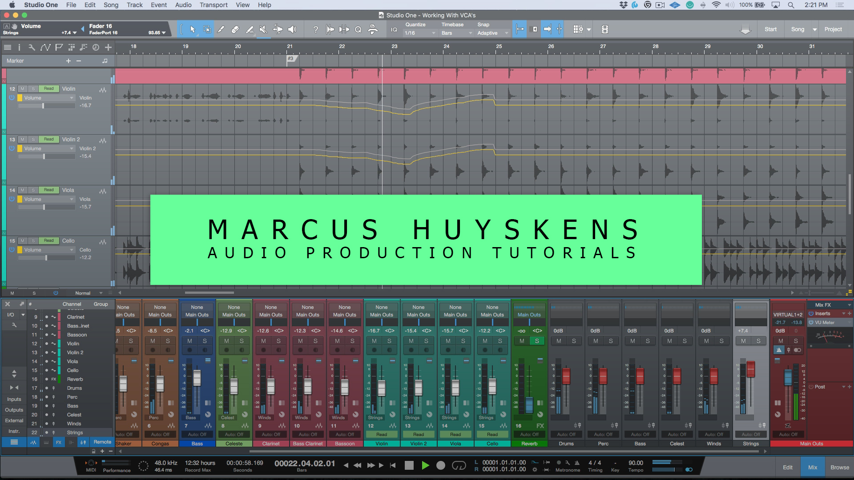Solo the Violin 2 track
Image resolution: width=854 pixels, height=480 pixels.
point(33,140)
